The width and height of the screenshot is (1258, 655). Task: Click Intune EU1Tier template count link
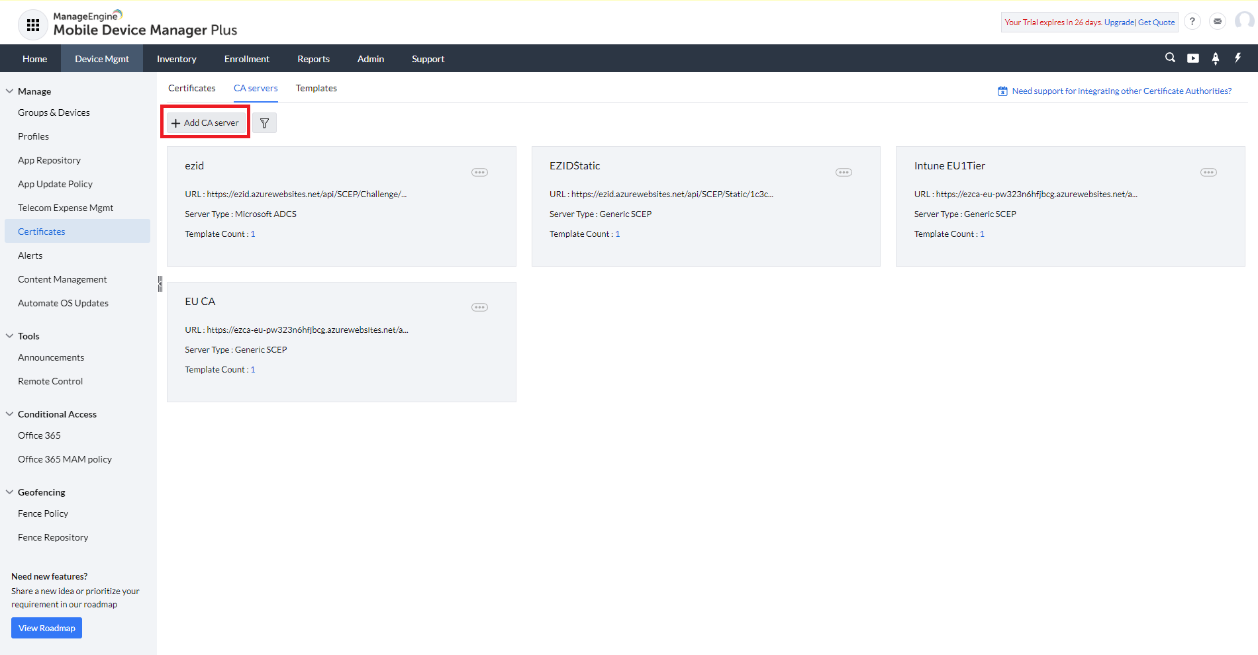click(x=983, y=234)
